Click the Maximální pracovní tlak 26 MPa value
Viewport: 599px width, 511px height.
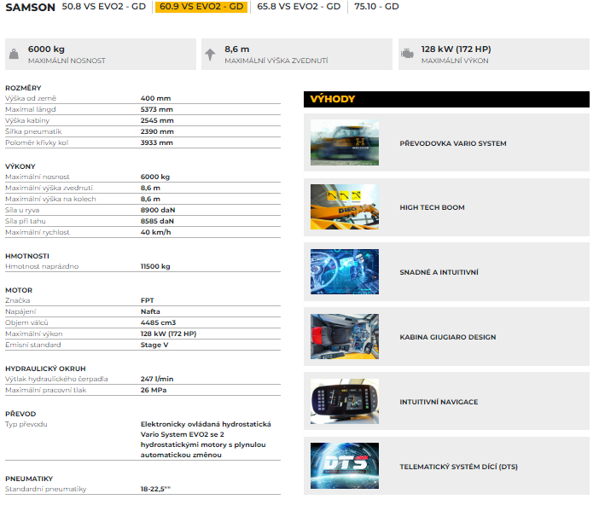(154, 391)
